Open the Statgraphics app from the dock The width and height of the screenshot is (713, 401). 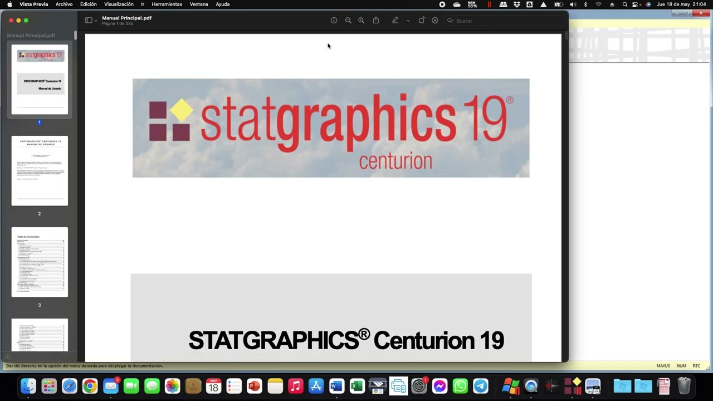(572, 386)
